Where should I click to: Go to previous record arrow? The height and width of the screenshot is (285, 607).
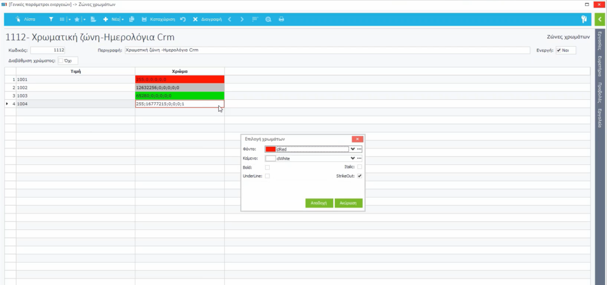tap(229, 19)
